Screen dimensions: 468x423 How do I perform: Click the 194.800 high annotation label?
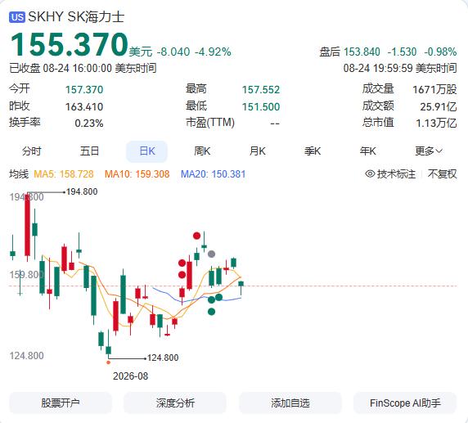pos(82,191)
